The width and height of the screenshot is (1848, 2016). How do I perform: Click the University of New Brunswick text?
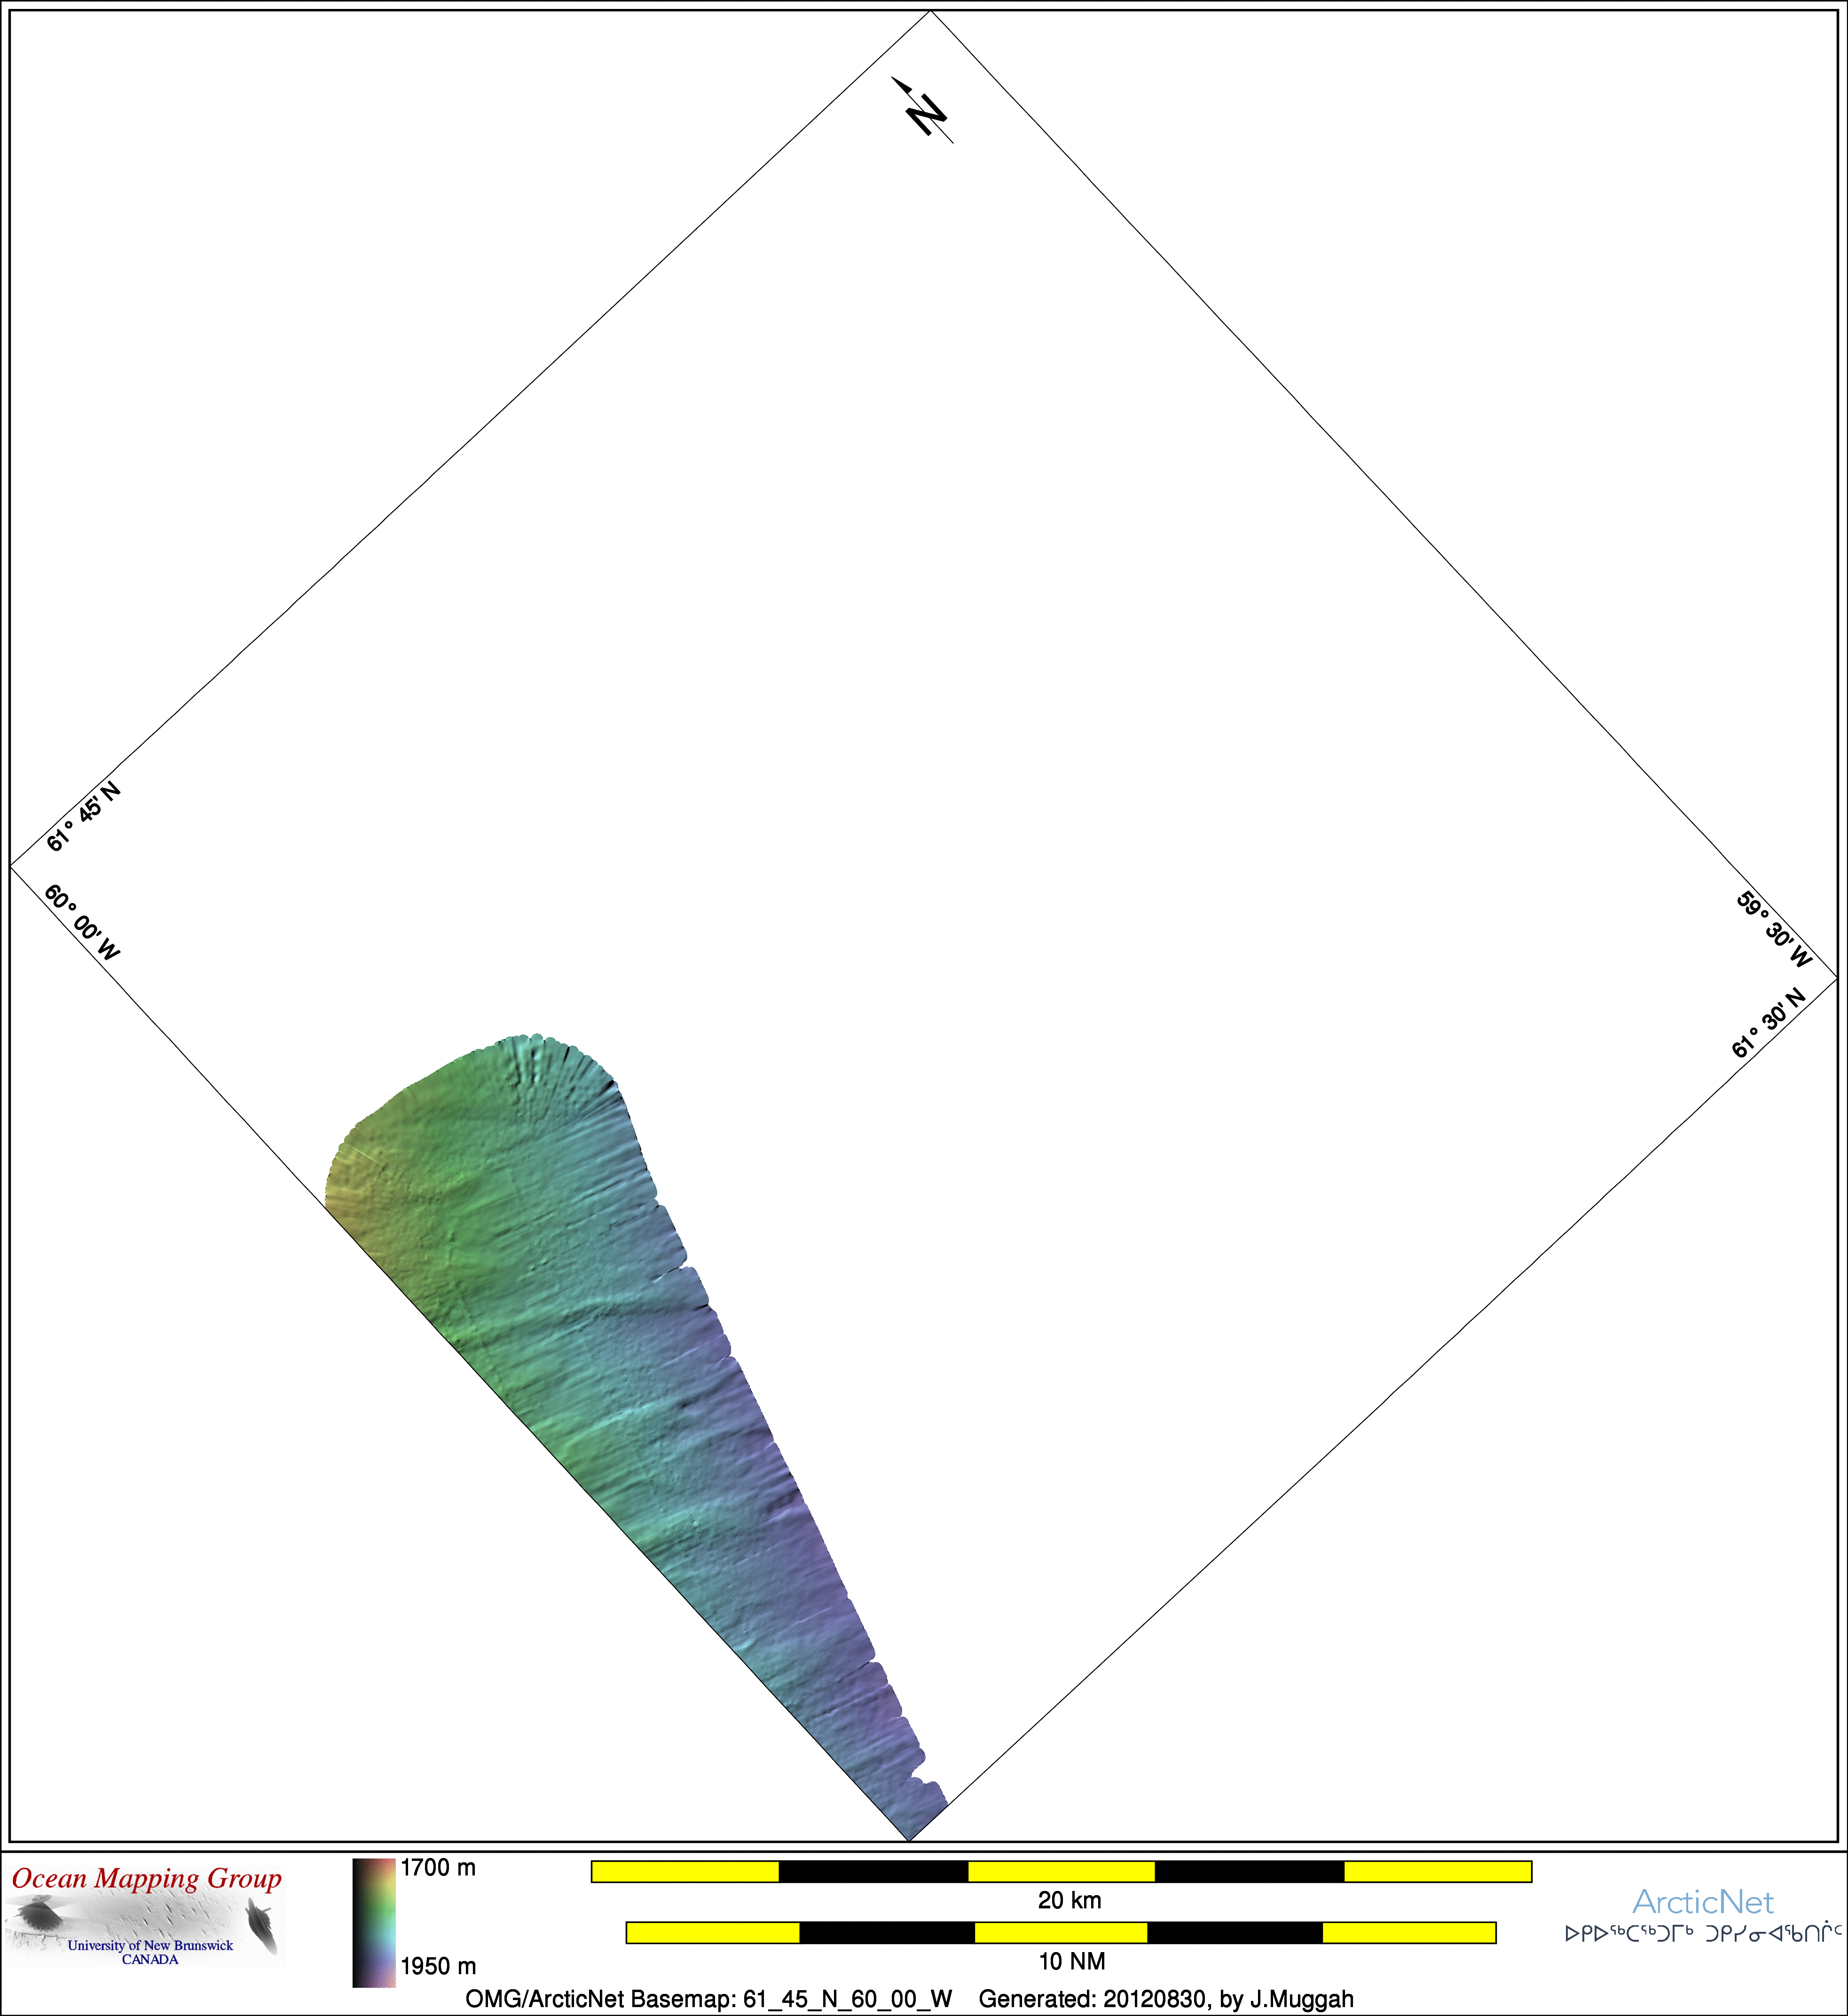(x=150, y=1946)
